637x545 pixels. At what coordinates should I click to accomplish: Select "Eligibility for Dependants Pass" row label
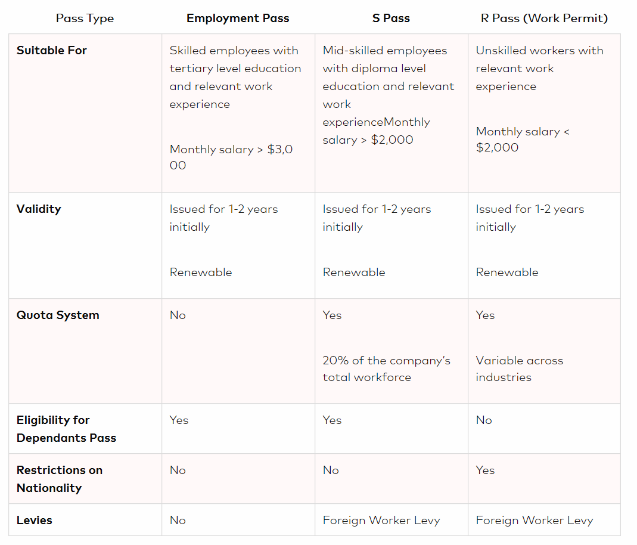[x=66, y=429]
